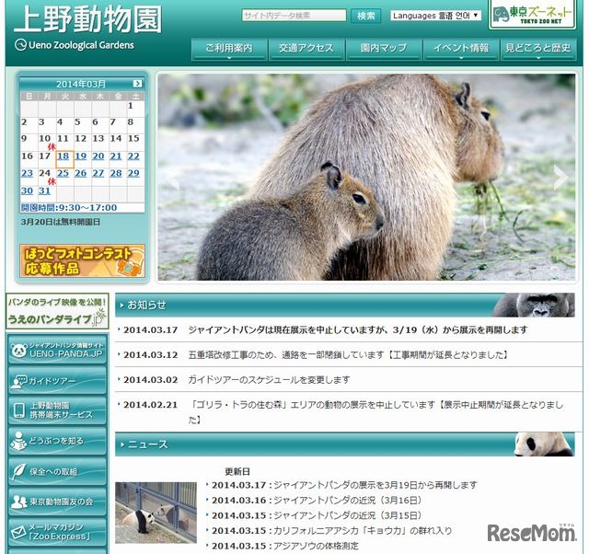Expand イベント情報 navigation menu

[x=461, y=49]
